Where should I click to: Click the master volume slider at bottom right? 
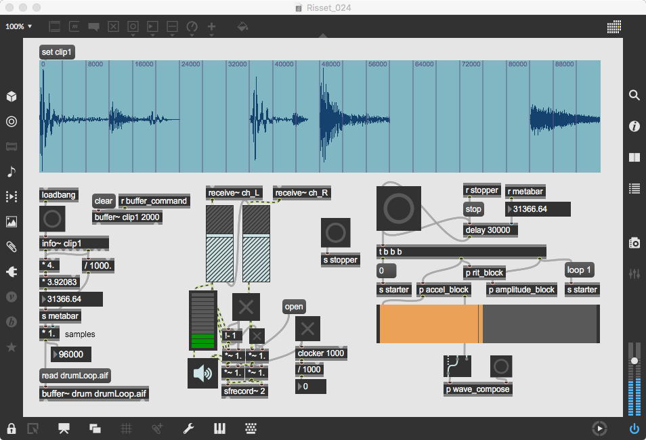coord(634,361)
